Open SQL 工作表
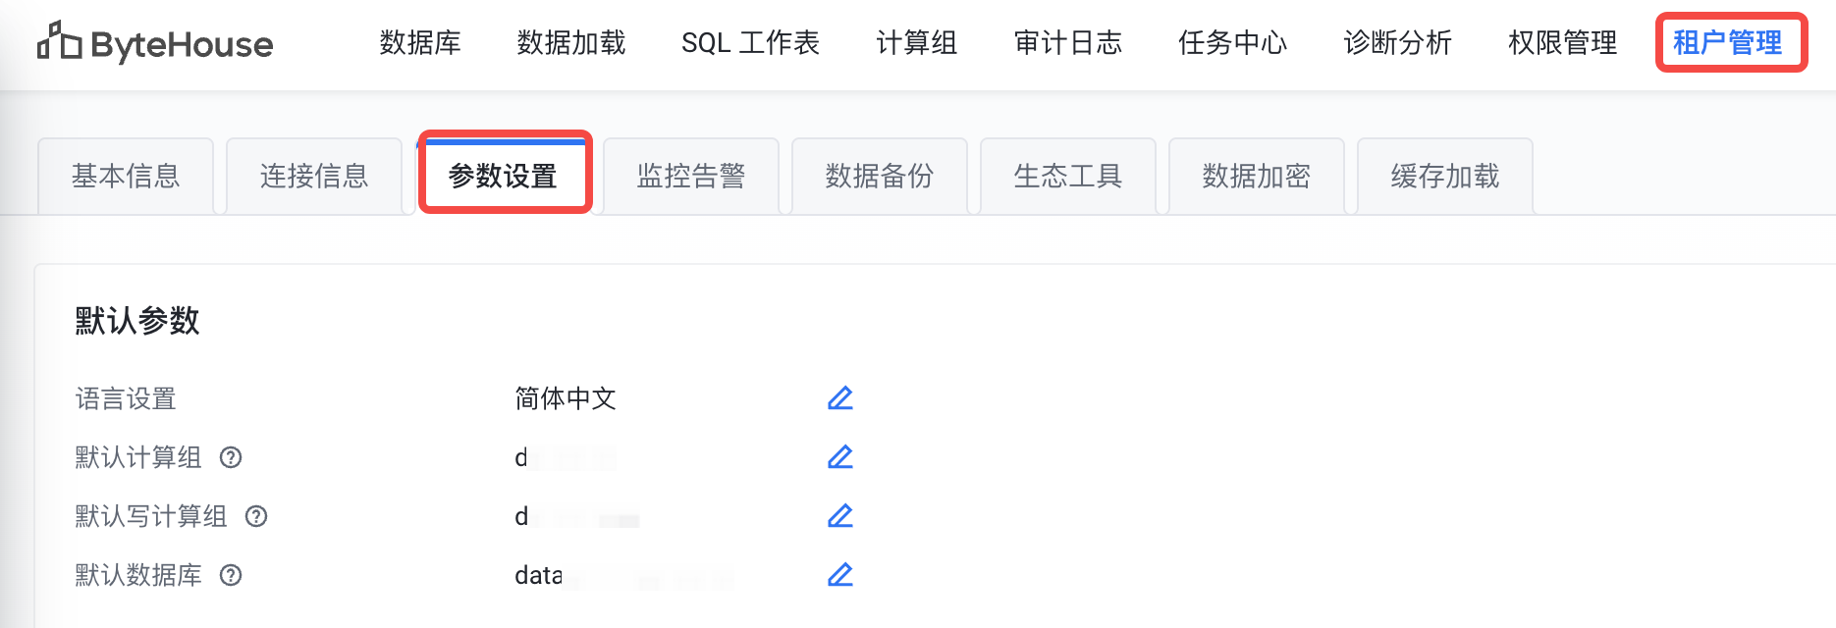 (x=751, y=43)
